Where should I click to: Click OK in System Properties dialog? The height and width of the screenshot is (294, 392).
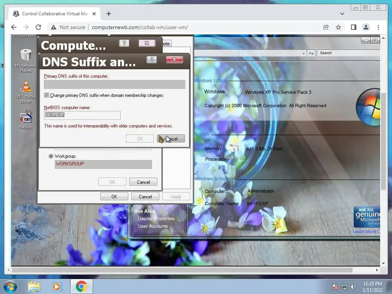[x=114, y=196]
